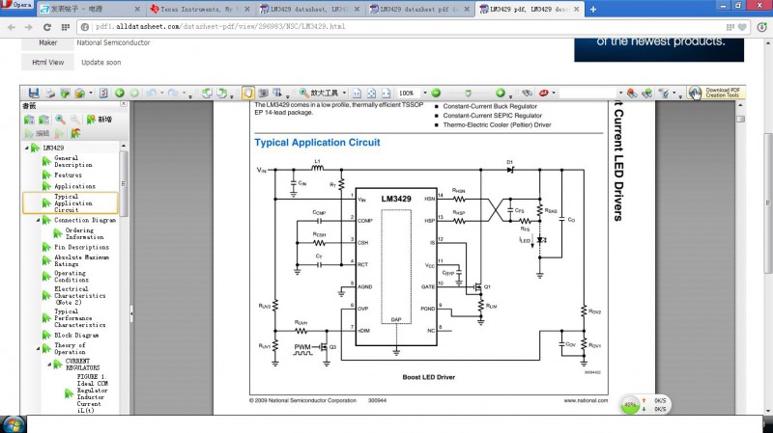Go back in browser history
Viewport: 773px width, 433px height.
pyautogui.click(x=12, y=27)
